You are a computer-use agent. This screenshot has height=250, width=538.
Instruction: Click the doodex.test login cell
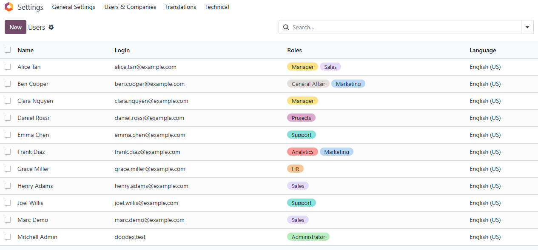pyautogui.click(x=130, y=237)
